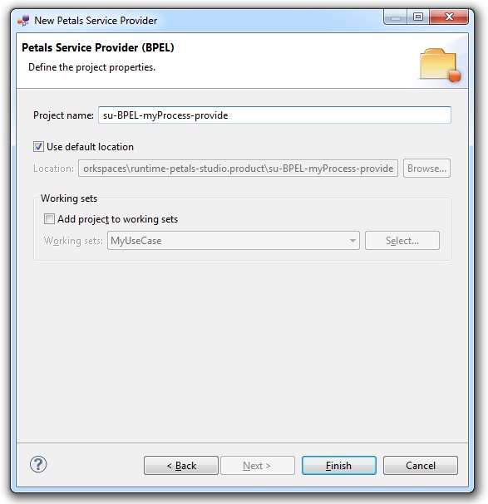The width and height of the screenshot is (488, 504).
Task: Click the Finish button
Action: pyautogui.click(x=339, y=466)
